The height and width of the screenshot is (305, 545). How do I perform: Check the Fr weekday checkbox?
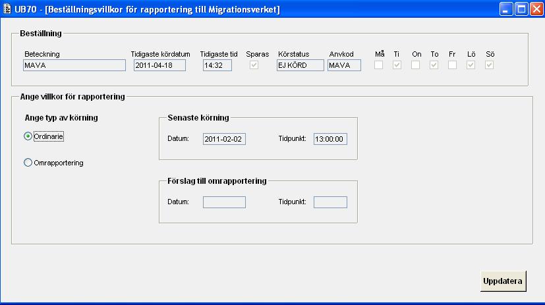452,65
